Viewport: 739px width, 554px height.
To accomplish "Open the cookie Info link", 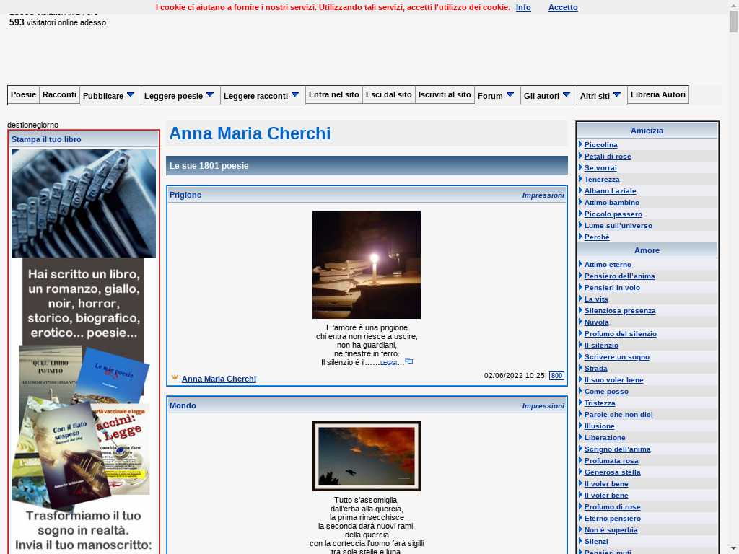I will pos(523,7).
